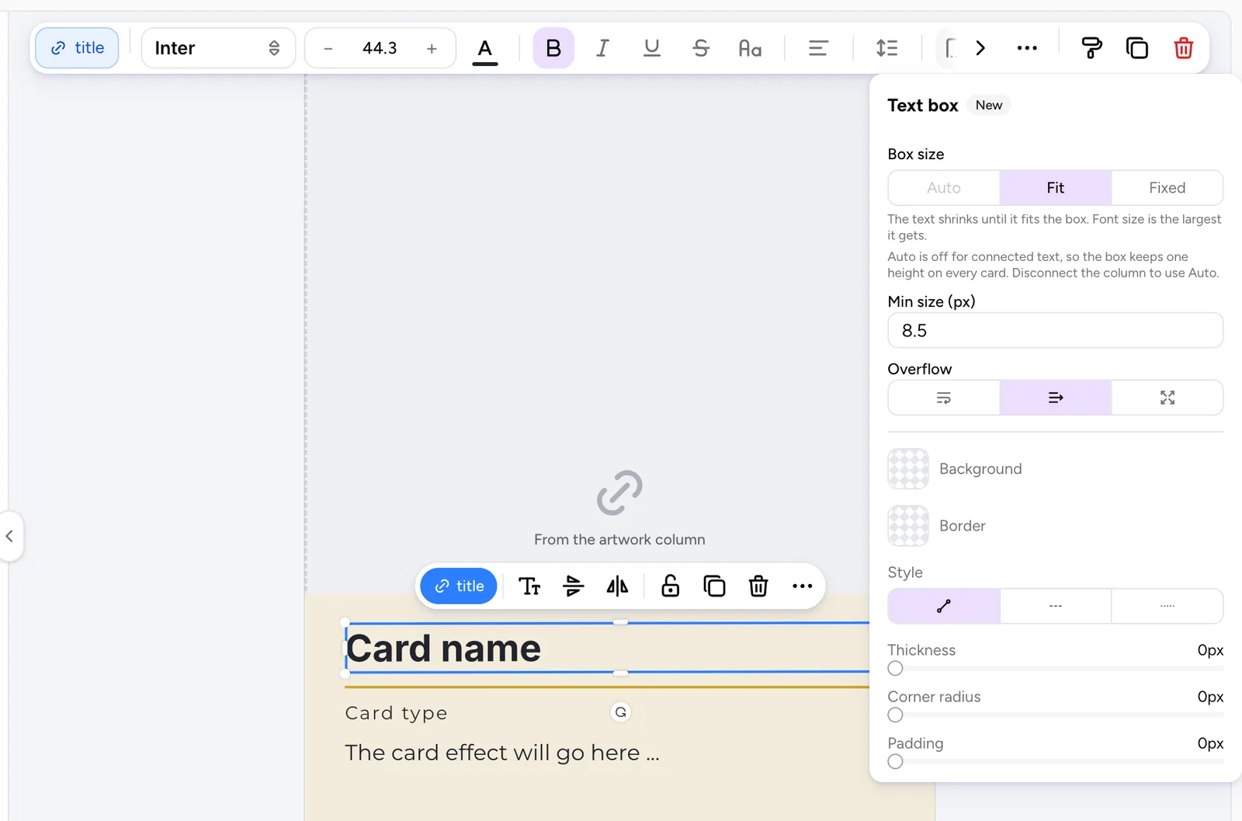Screen dimensions: 1242x821
Task: Choose the expand arrows overflow option
Action: [1167, 398]
